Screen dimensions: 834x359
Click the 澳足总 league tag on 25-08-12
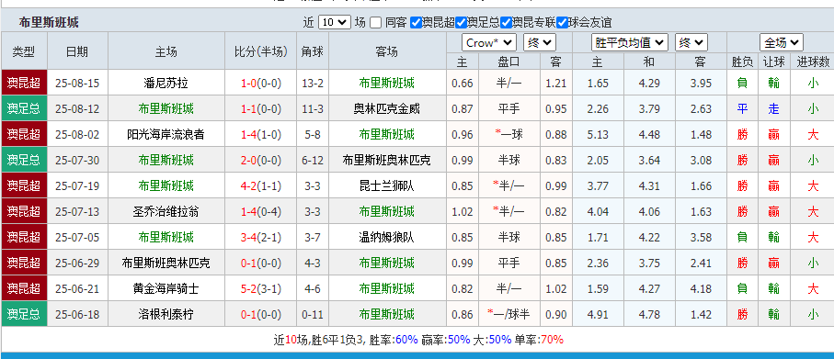pyautogui.click(x=24, y=109)
